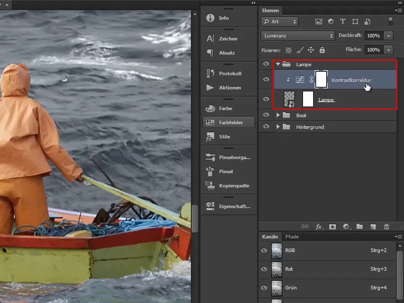Lock transparent pixels in Fixieren row
The height and width of the screenshot is (303, 404).
coord(288,50)
